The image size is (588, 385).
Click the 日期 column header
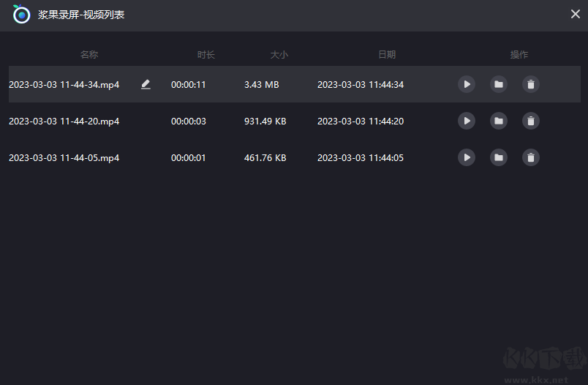click(387, 55)
